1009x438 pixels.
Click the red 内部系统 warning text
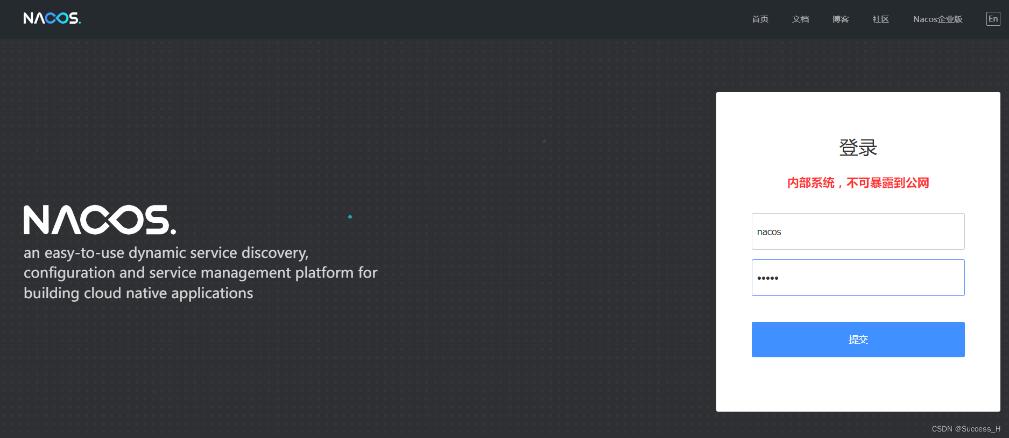858,183
